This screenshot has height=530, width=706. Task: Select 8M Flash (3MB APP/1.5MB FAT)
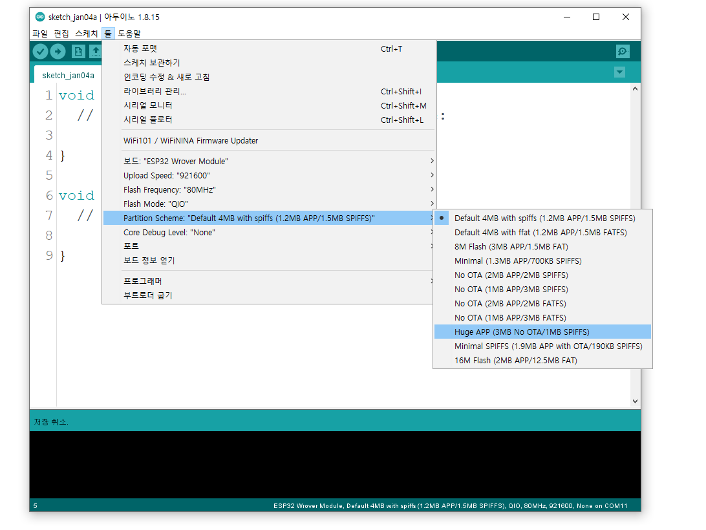[542, 247]
